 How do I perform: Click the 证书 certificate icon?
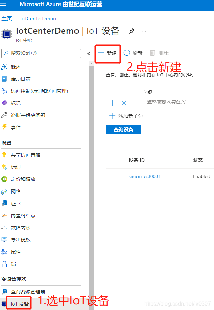click(x=4, y=204)
